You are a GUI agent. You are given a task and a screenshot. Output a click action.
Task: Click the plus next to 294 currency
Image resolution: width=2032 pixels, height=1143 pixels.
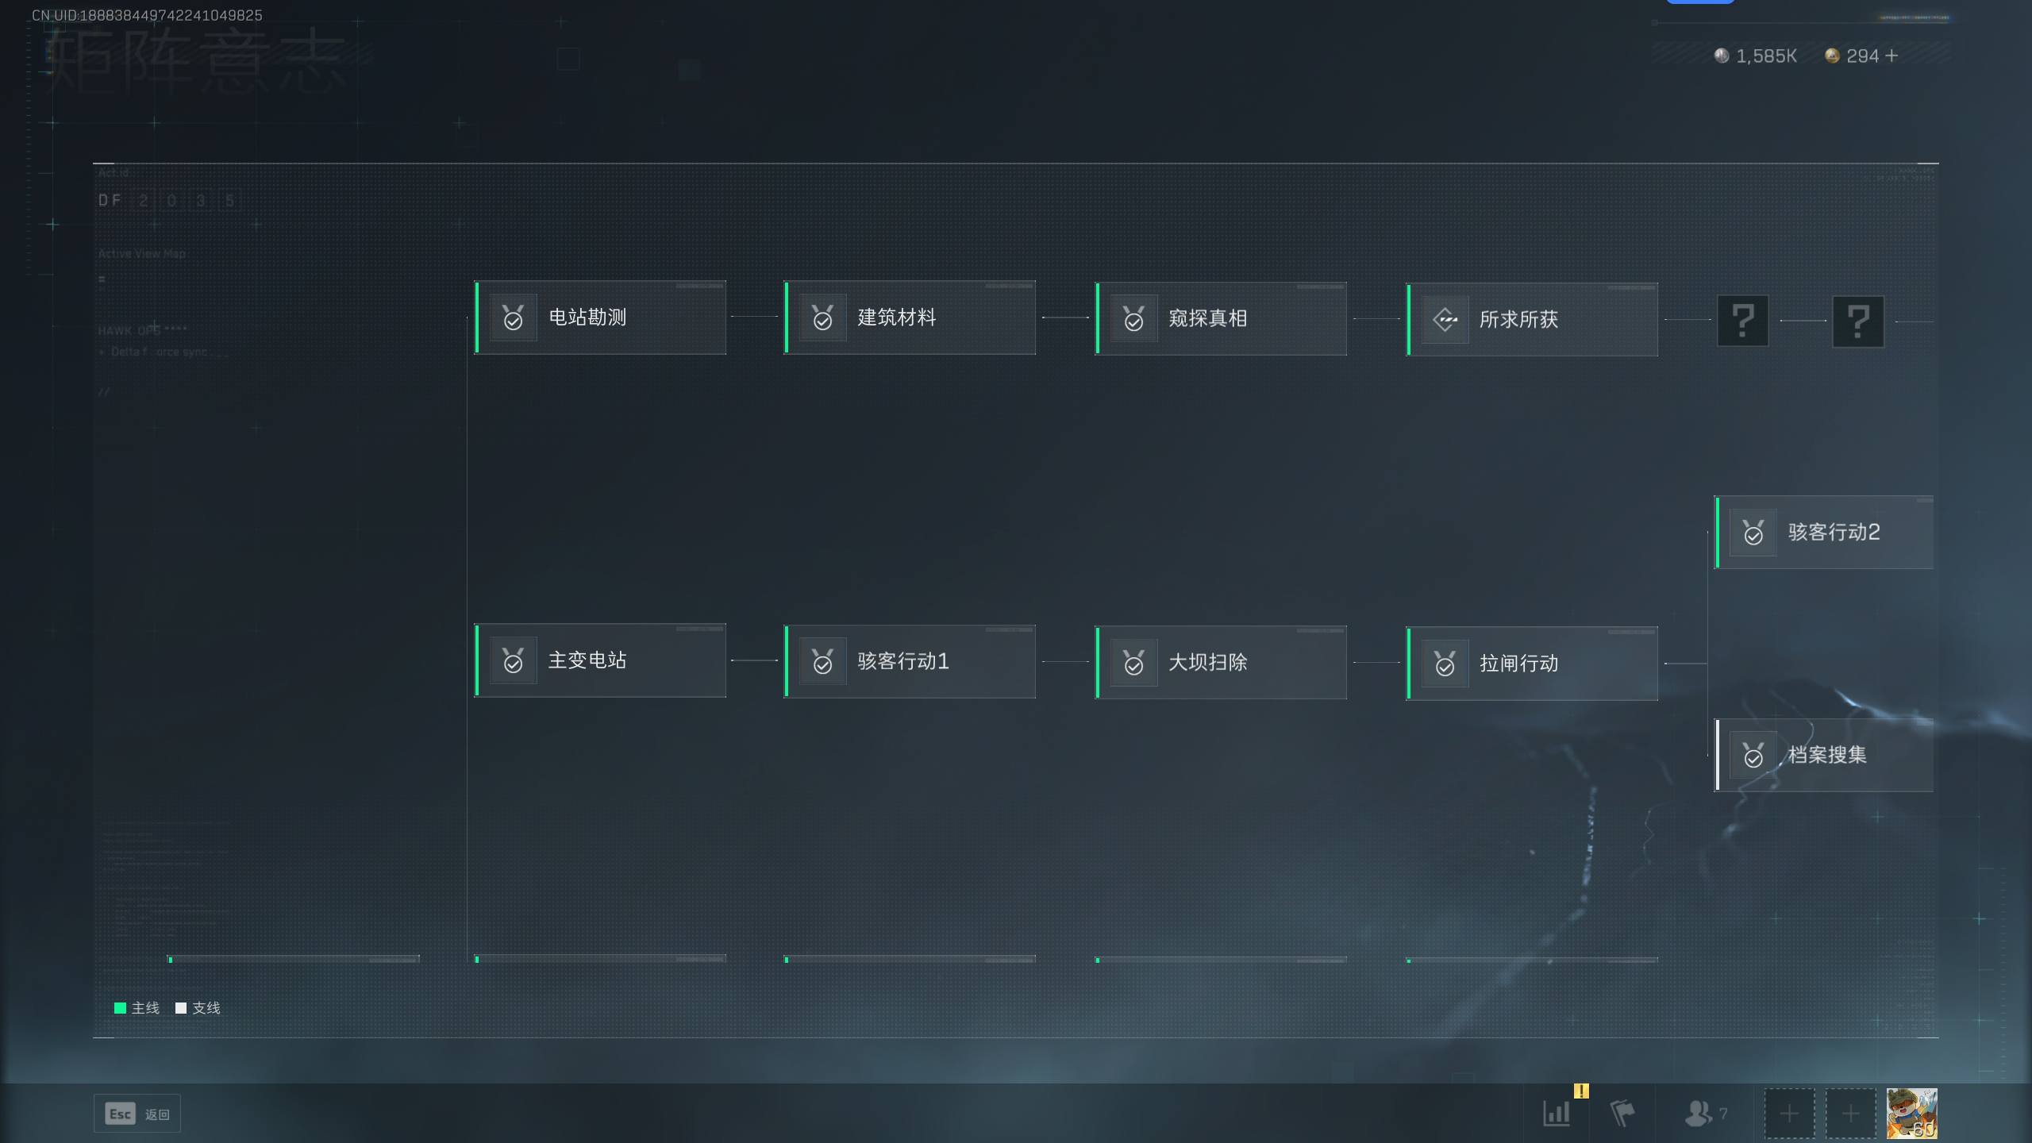click(1892, 56)
